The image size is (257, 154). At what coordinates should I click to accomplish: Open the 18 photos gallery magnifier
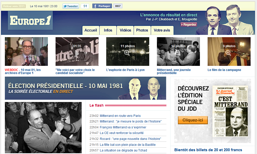coord(177,53)
